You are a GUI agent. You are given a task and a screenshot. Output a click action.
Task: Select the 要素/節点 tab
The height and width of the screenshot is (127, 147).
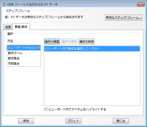[21, 27]
